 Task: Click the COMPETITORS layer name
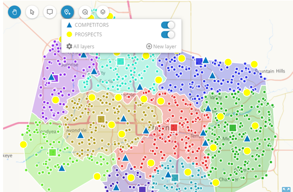pos(92,25)
